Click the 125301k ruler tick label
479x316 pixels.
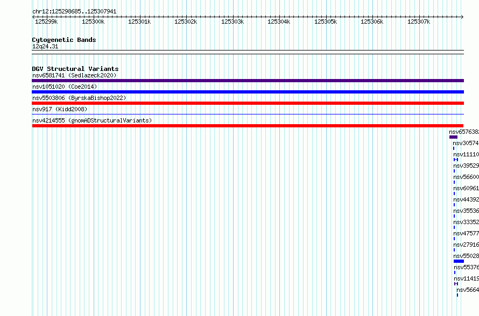(x=139, y=21)
